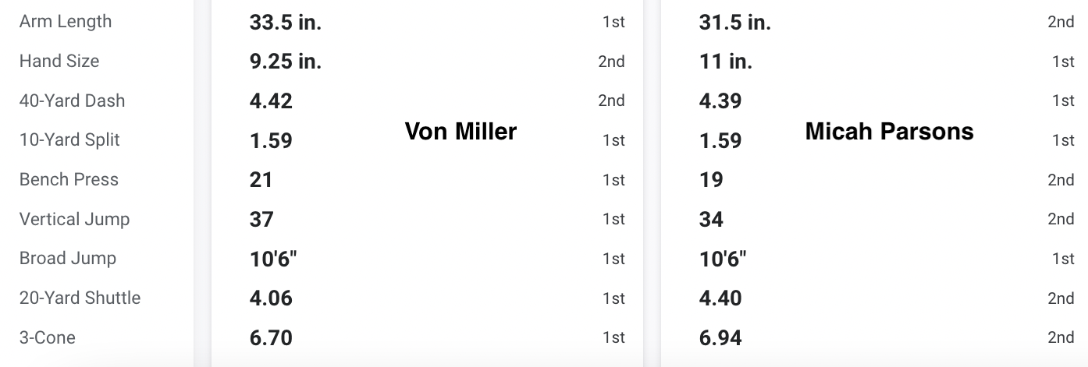
Task: Click Micah Parsons' 11 in. hand size
Action: coord(726,62)
